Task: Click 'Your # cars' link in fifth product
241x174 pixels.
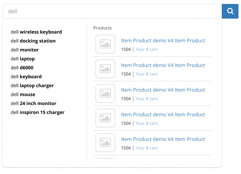Action: (147, 148)
